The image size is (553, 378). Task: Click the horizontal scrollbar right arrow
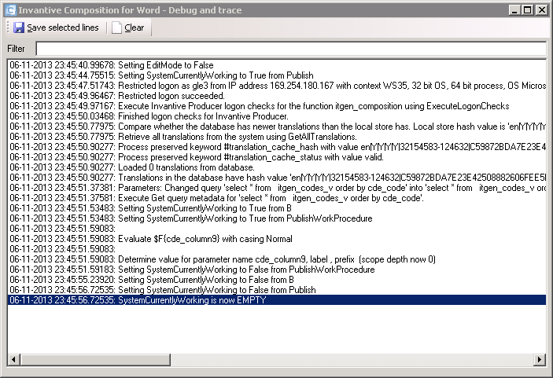pyautogui.click(x=540, y=360)
